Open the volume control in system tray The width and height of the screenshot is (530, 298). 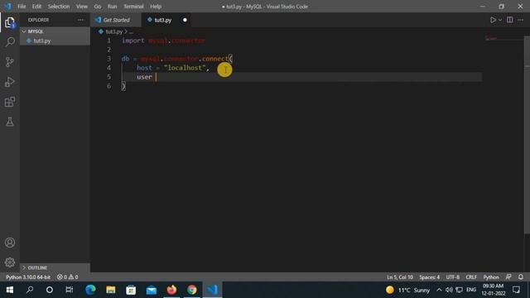click(x=449, y=290)
